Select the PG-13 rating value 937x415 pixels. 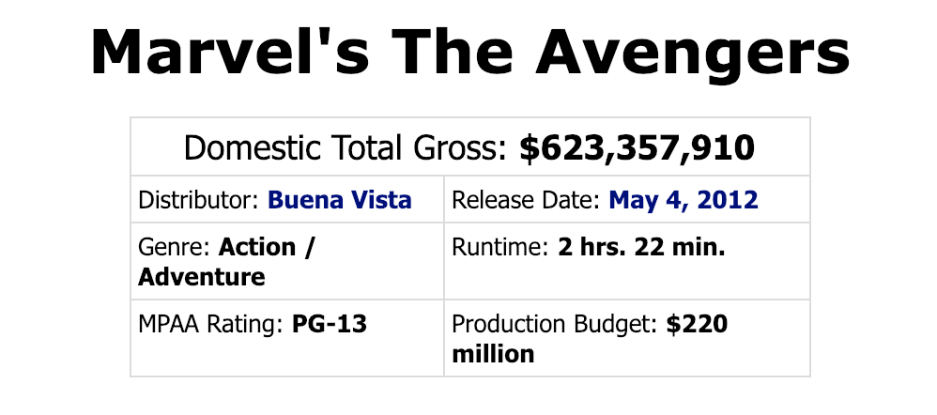pos(329,325)
